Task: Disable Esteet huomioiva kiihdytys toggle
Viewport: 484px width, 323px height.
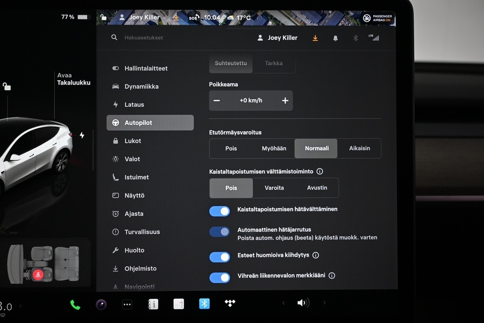Action: pos(219,257)
